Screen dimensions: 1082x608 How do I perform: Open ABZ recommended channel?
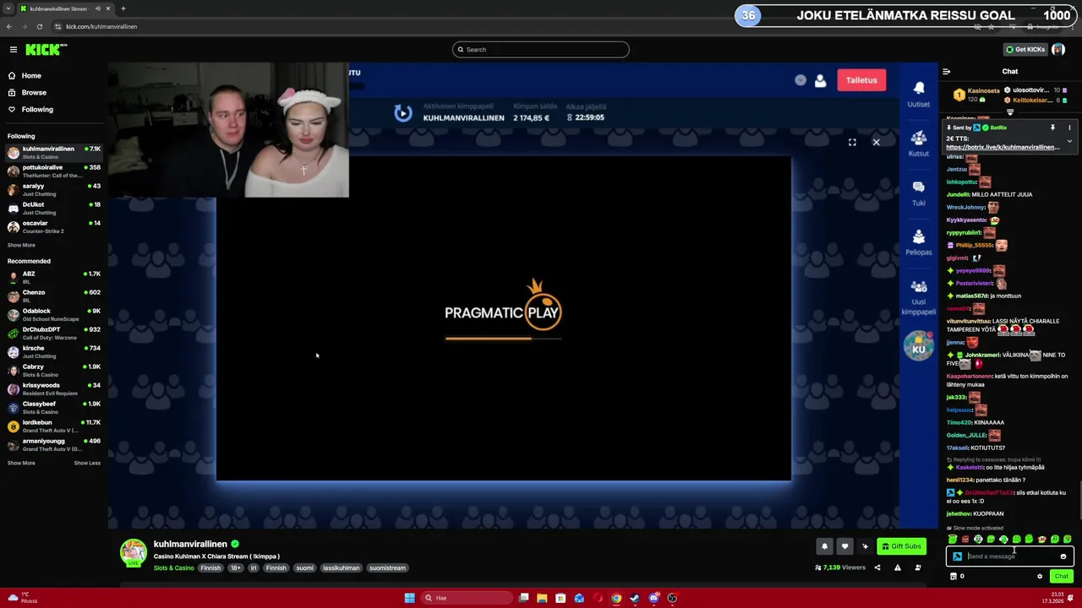[x=54, y=277]
